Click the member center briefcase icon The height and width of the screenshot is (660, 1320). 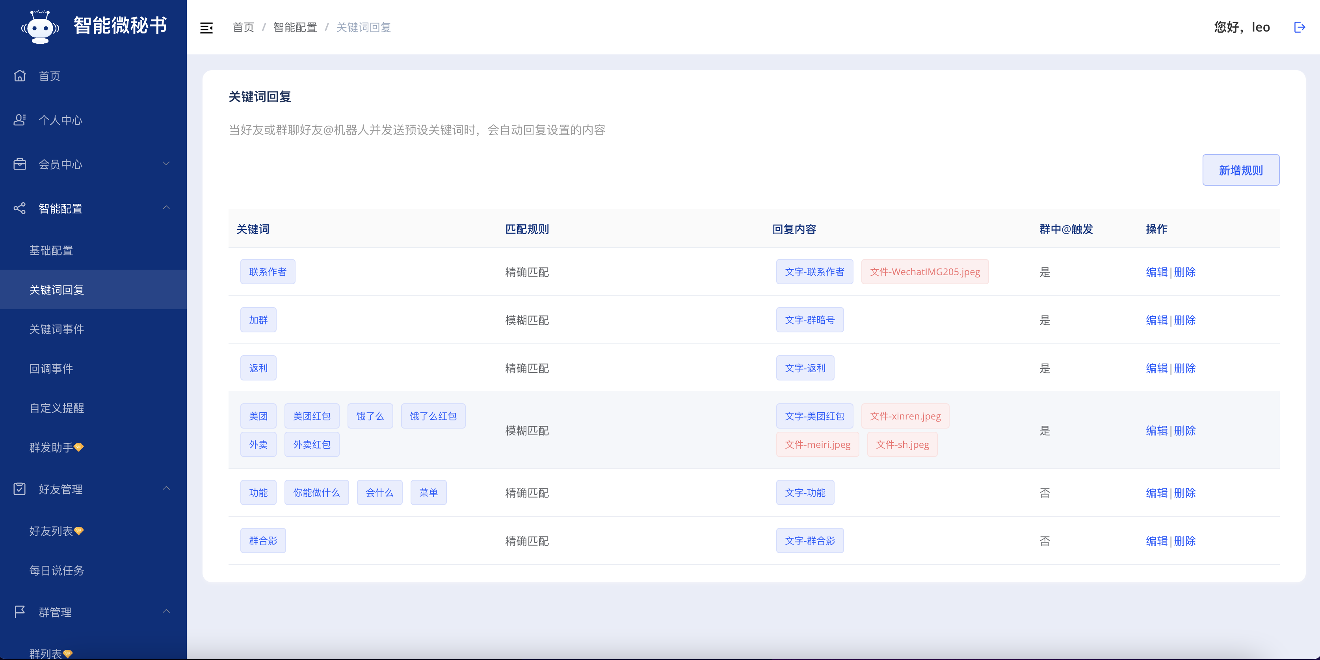pyautogui.click(x=19, y=164)
